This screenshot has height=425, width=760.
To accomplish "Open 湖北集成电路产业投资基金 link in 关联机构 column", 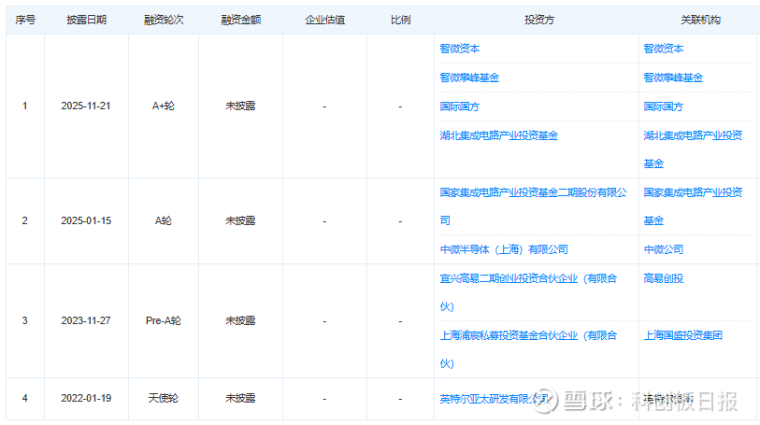I will (693, 149).
